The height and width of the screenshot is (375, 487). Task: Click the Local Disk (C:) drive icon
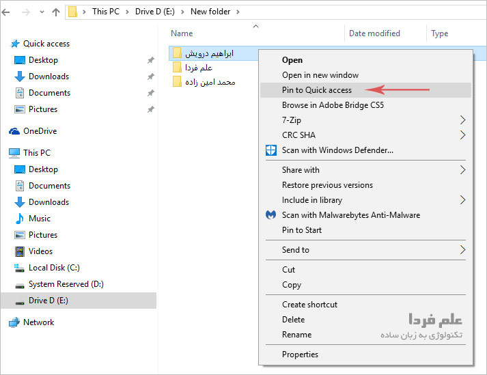(20, 268)
